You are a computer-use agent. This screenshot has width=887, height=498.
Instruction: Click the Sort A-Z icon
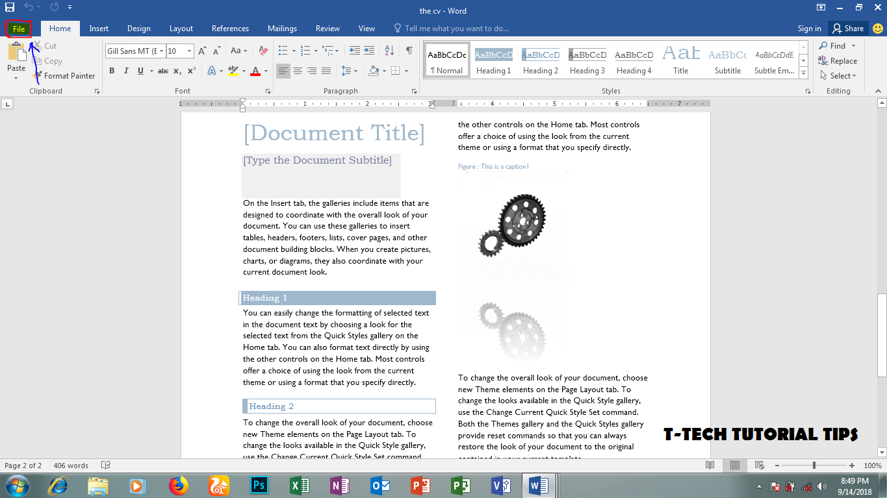point(389,51)
